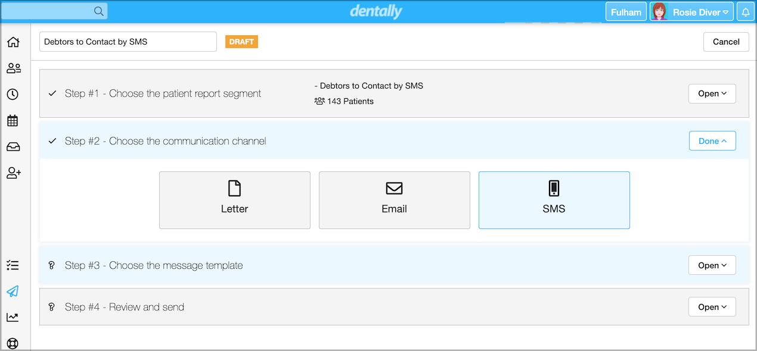This screenshot has height=351, width=757.
Task: Select the Letter communication channel
Action: pos(234,200)
